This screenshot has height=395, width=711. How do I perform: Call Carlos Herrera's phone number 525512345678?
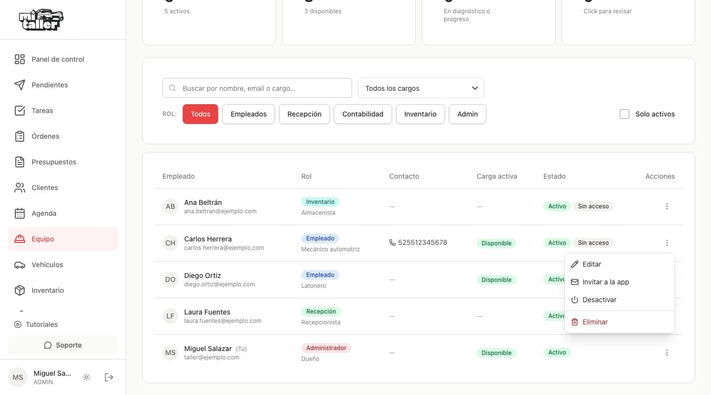point(418,242)
